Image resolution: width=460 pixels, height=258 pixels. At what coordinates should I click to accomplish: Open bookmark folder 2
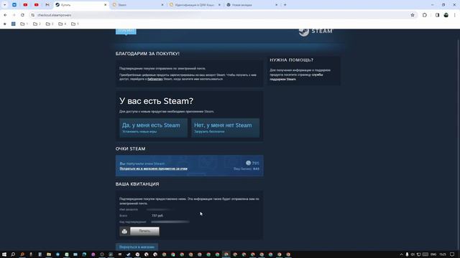[37, 24]
